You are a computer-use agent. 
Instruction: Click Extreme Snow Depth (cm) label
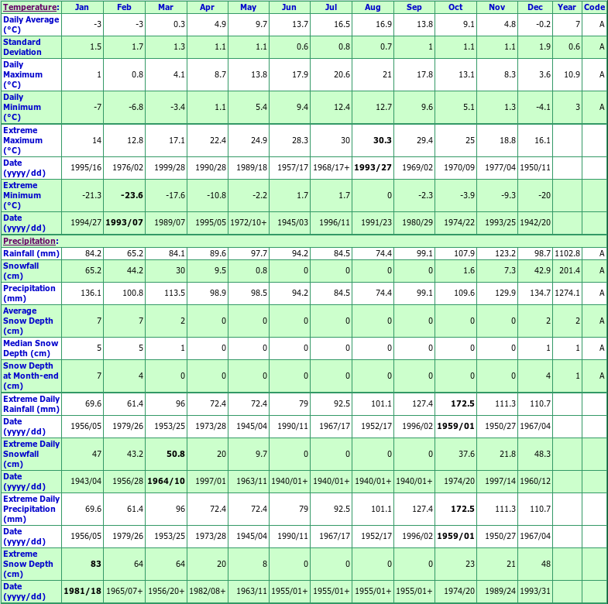pos(28,564)
